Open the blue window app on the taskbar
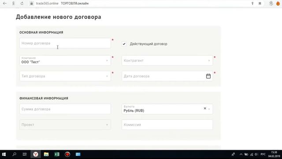Image resolution: width=282 pixels, height=159 pixels. pos(78,154)
